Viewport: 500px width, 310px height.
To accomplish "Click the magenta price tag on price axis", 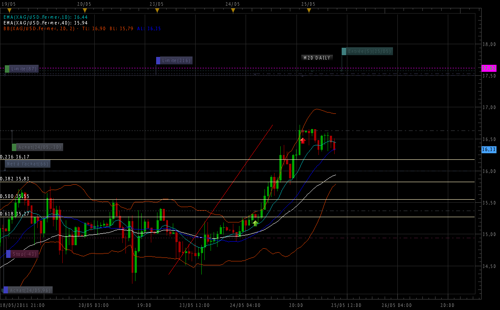I will (x=489, y=68).
